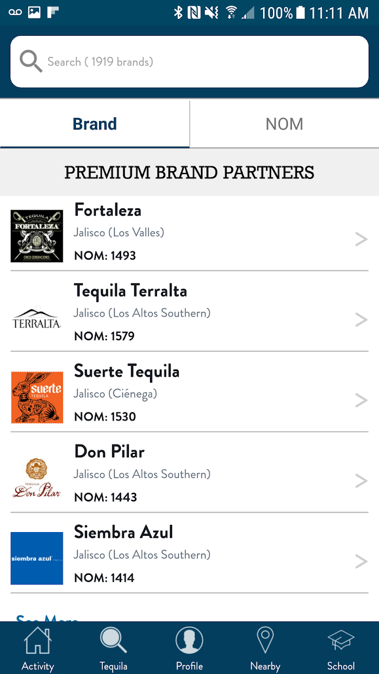Expand Tequila Terralta row chevron
The width and height of the screenshot is (379, 674).
pos(361,320)
